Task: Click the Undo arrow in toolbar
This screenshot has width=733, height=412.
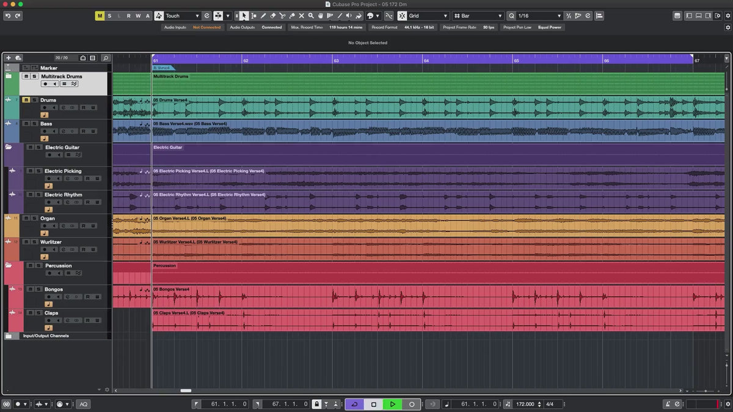Action: [x=7, y=16]
